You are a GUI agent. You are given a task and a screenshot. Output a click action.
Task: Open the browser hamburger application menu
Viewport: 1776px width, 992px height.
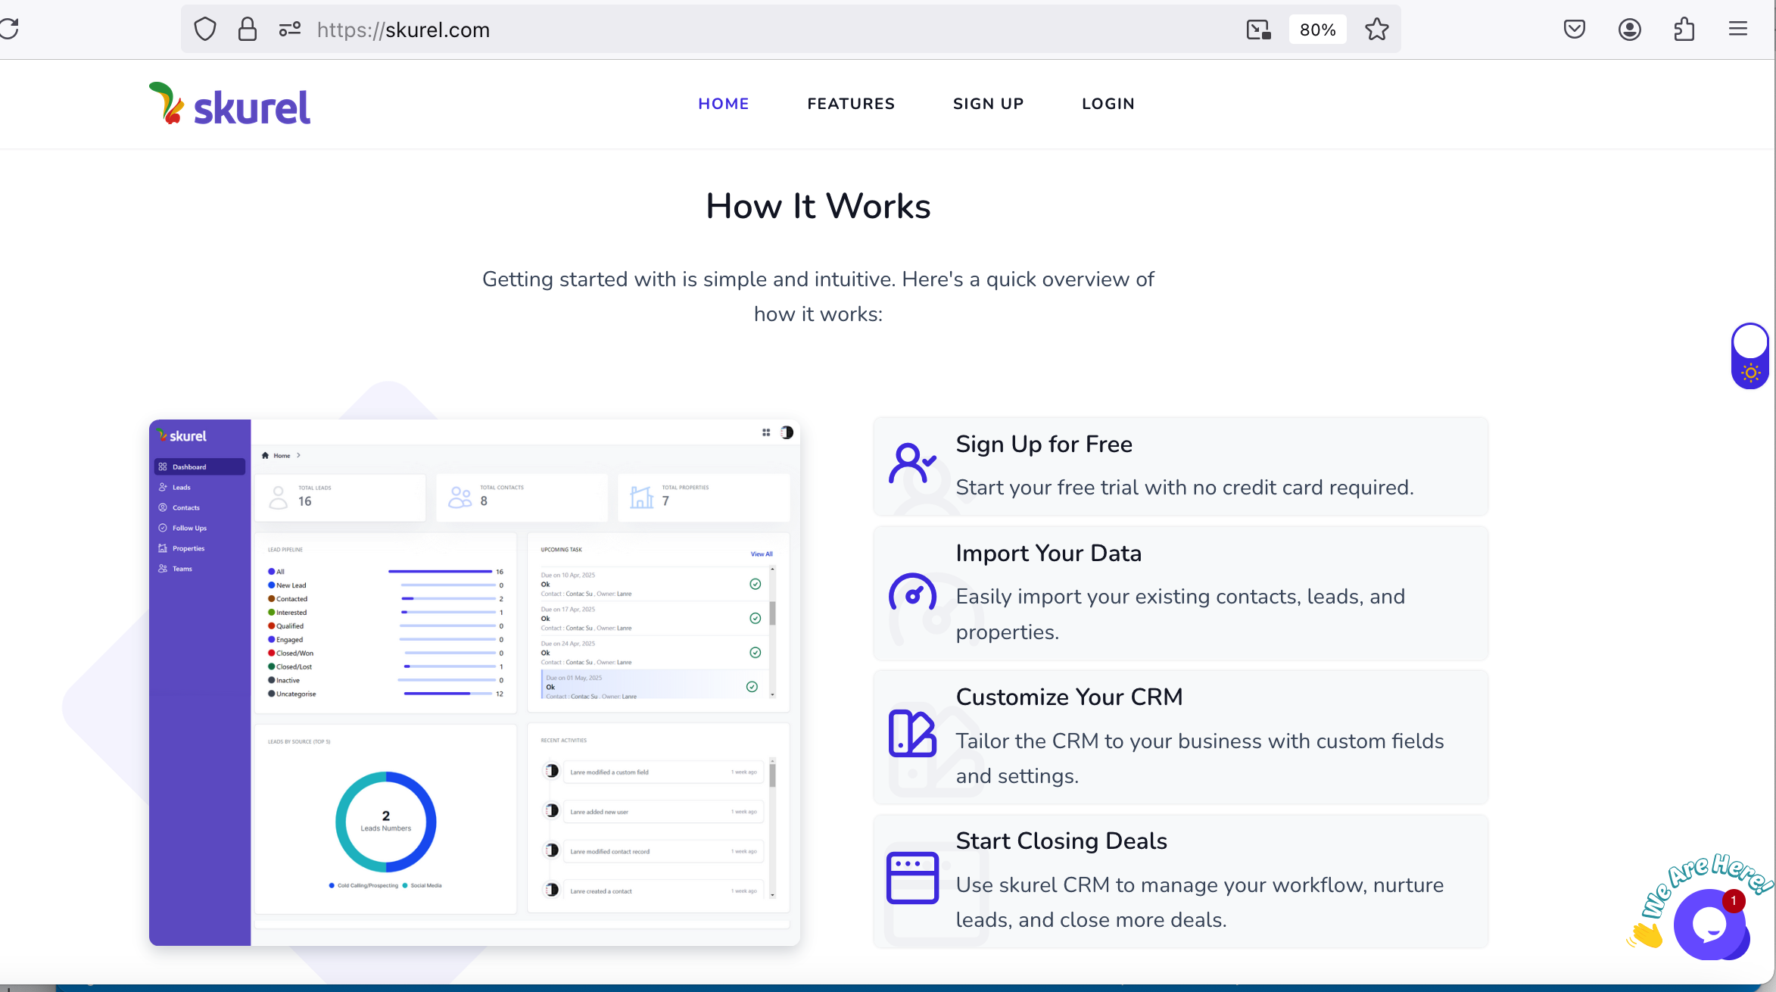coord(1738,29)
